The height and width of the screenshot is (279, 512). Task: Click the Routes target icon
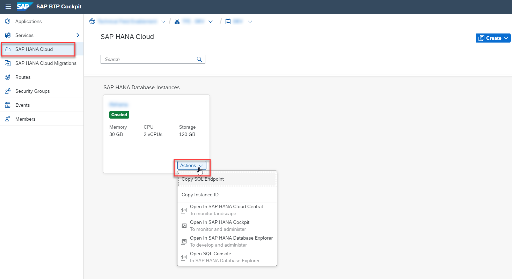pyautogui.click(x=8, y=77)
